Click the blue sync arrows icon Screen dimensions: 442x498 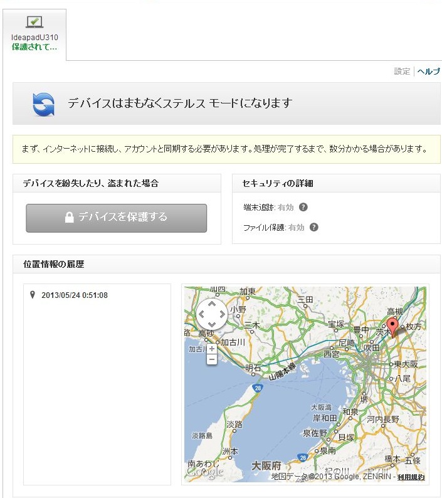[x=43, y=104]
